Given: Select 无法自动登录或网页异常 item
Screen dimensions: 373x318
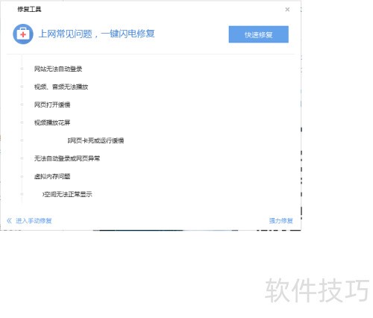Looking at the screenshot, I should [x=67, y=158].
